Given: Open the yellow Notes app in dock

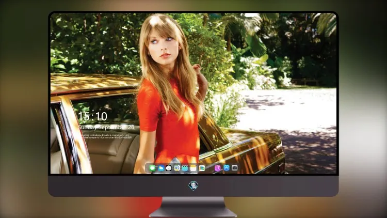Looking at the screenshot, I should coord(193,168).
